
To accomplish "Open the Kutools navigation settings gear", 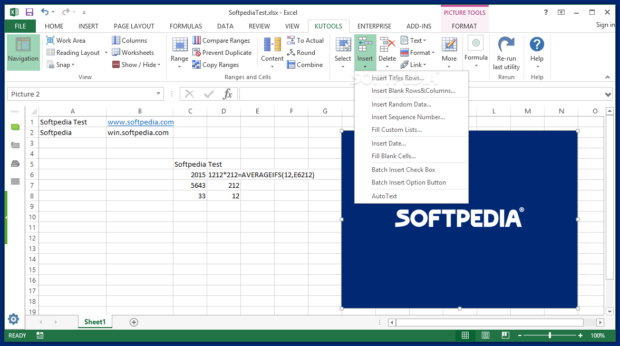I will pyautogui.click(x=14, y=319).
